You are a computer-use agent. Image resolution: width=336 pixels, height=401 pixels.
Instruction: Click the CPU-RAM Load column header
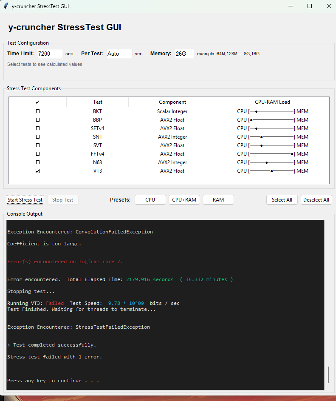[272, 102]
